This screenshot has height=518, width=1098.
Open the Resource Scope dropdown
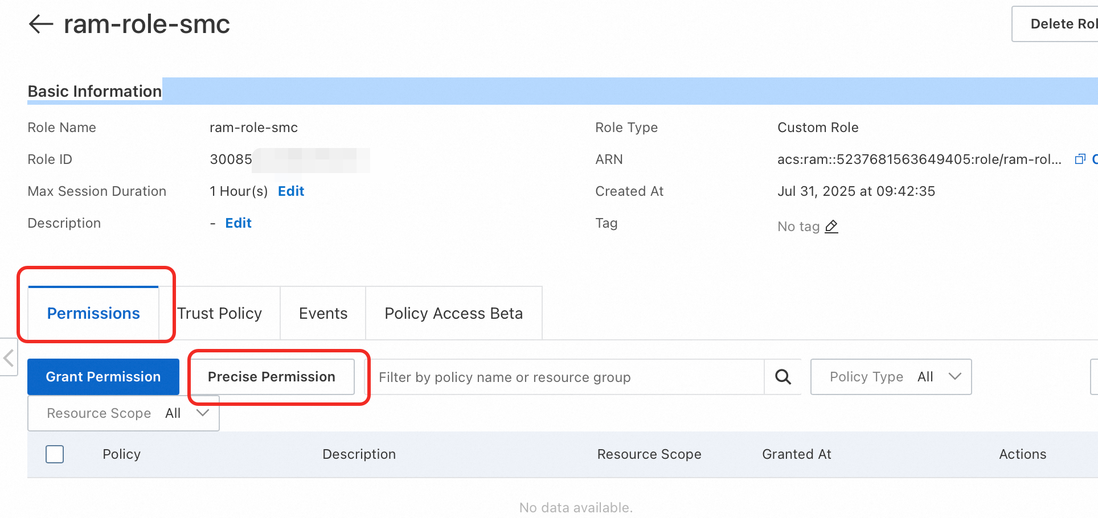(123, 413)
